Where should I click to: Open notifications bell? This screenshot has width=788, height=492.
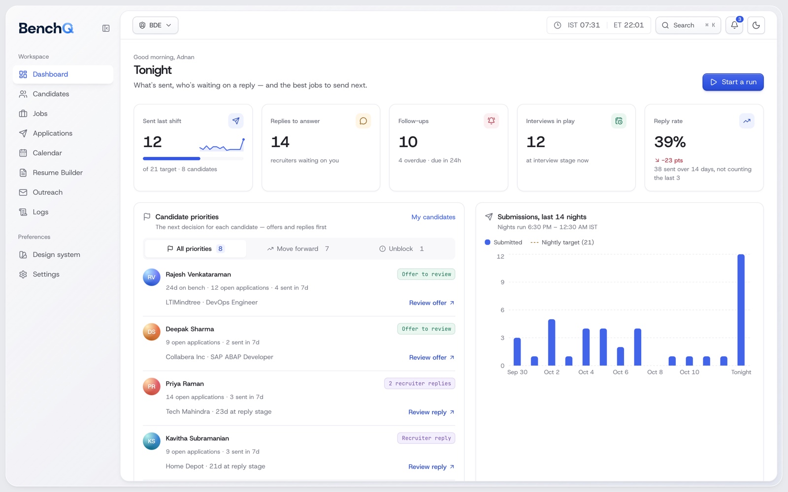[x=734, y=25]
